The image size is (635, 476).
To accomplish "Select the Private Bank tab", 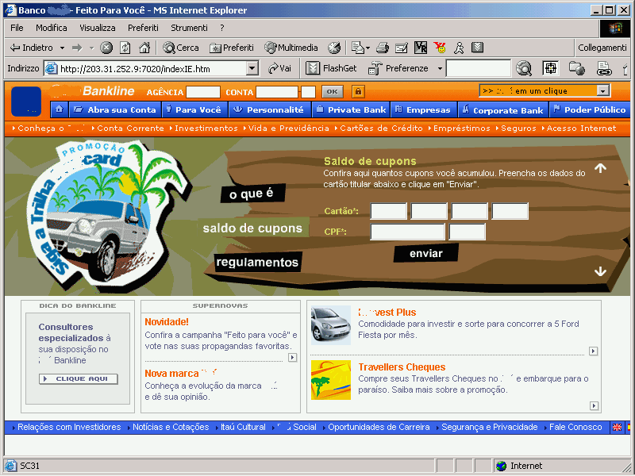I will 351,109.
